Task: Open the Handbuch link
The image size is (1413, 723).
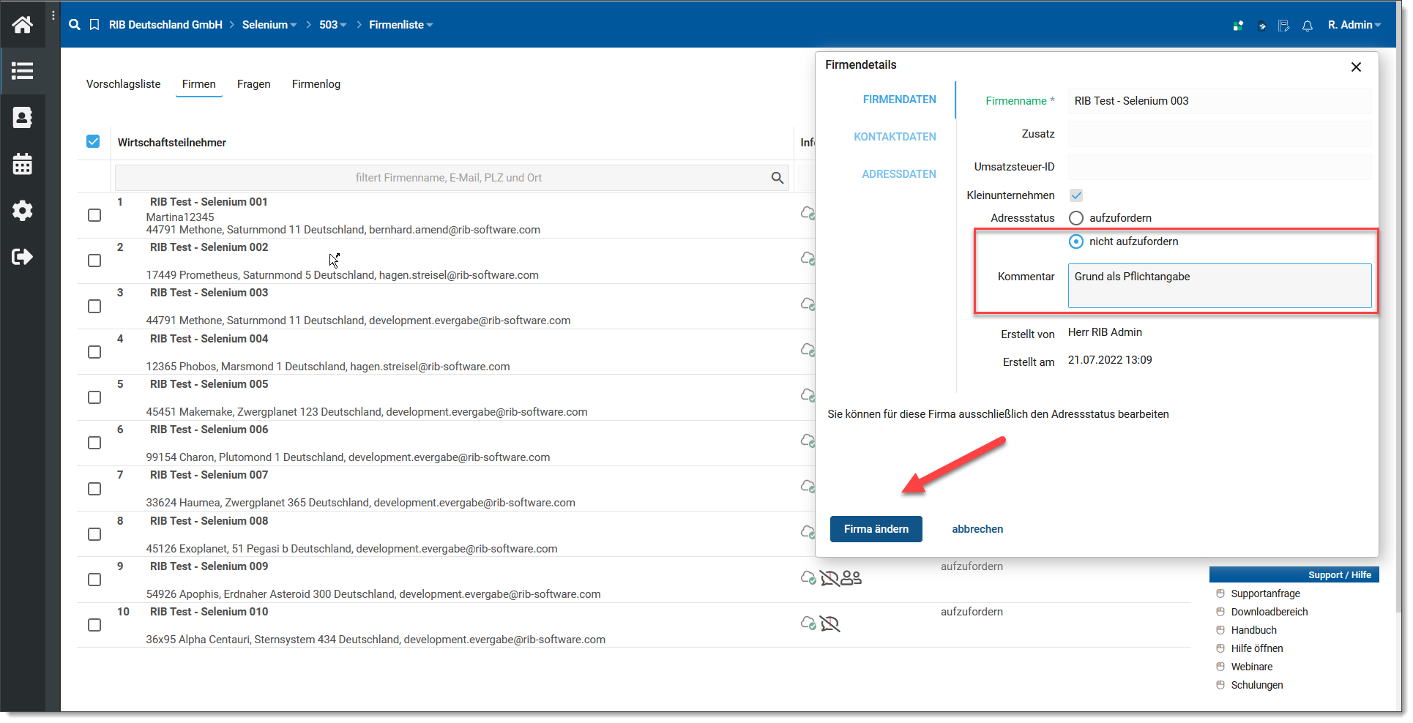Action: pyautogui.click(x=1254, y=630)
